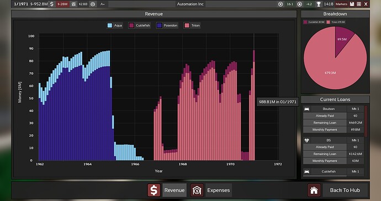The image size is (381, 201).
Task: Click the $3M monthly payment value
Action: coord(355,161)
